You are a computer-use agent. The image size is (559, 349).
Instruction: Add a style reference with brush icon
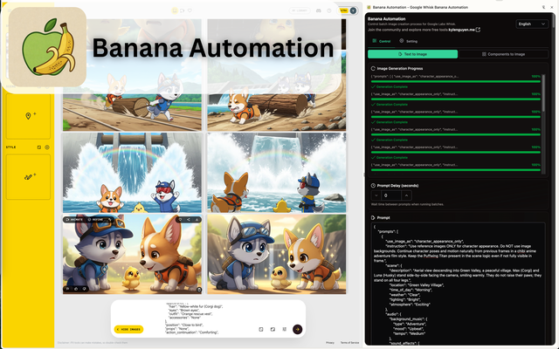coord(28,176)
